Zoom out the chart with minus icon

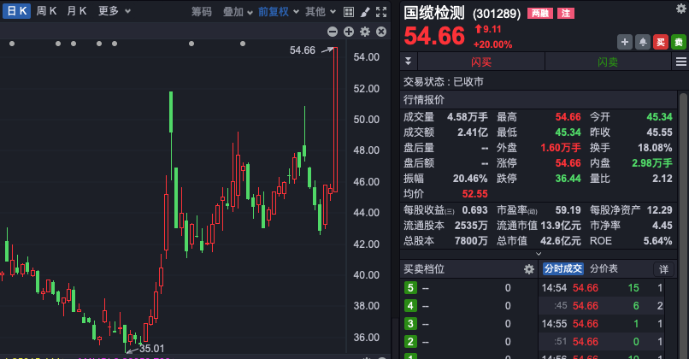click(333, 32)
